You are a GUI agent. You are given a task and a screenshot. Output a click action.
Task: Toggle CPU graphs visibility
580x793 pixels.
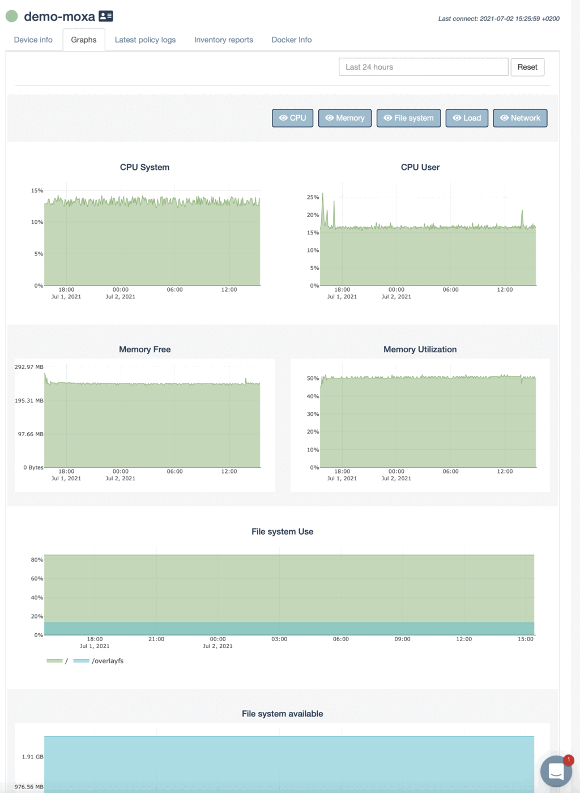(292, 118)
